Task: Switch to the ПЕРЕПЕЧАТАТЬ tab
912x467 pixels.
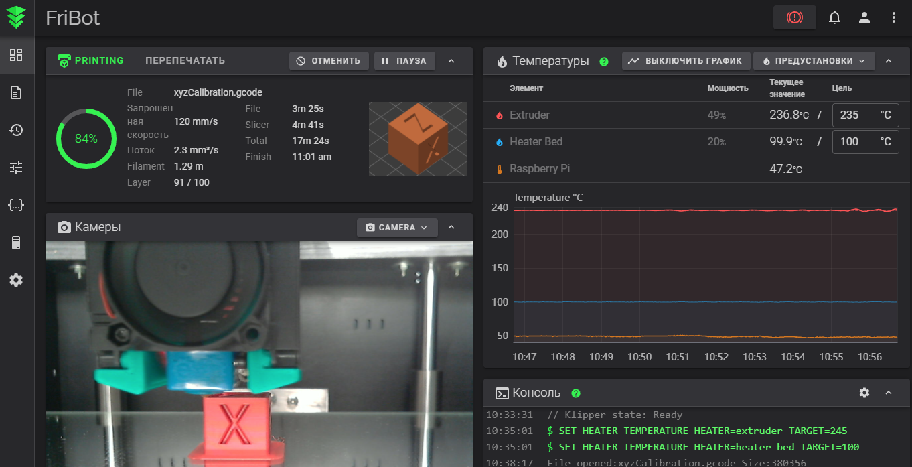Action: [185, 61]
